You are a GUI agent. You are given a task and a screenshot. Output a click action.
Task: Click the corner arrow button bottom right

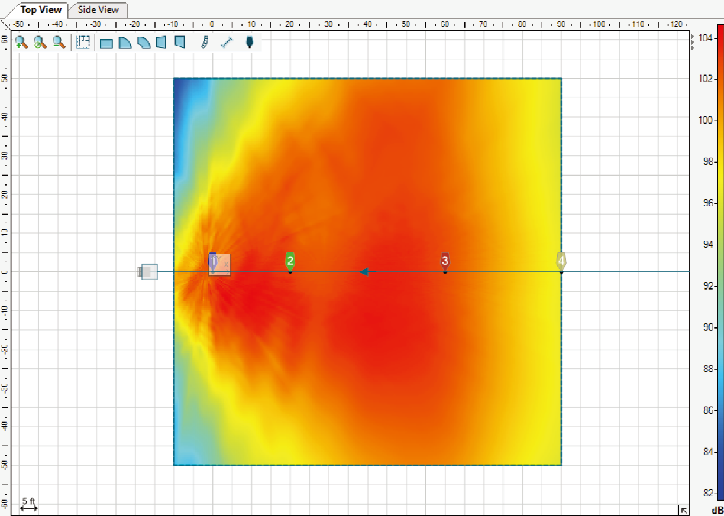click(x=683, y=509)
